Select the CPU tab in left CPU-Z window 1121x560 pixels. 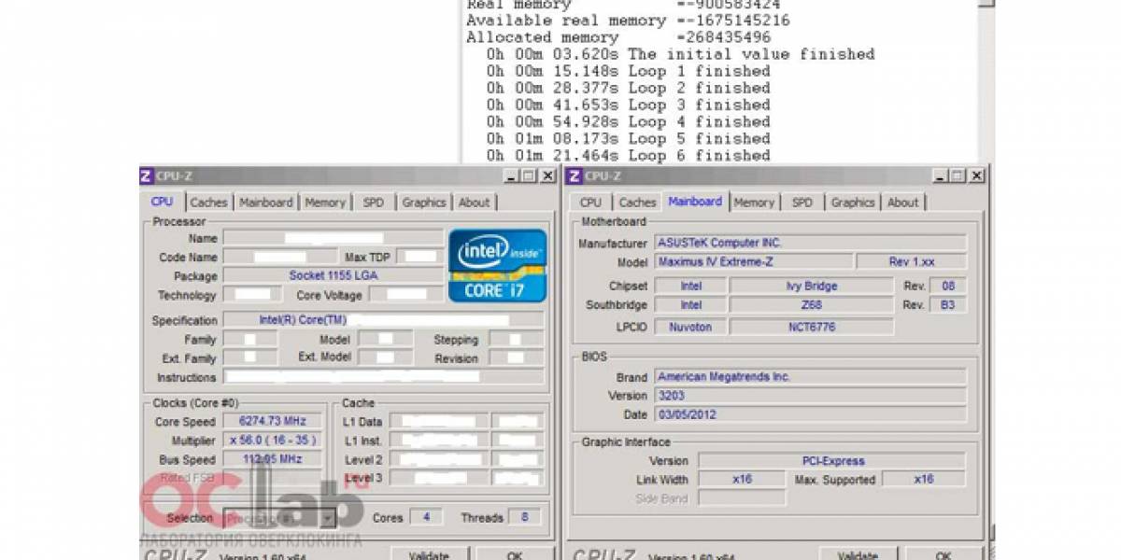click(x=162, y=201)
